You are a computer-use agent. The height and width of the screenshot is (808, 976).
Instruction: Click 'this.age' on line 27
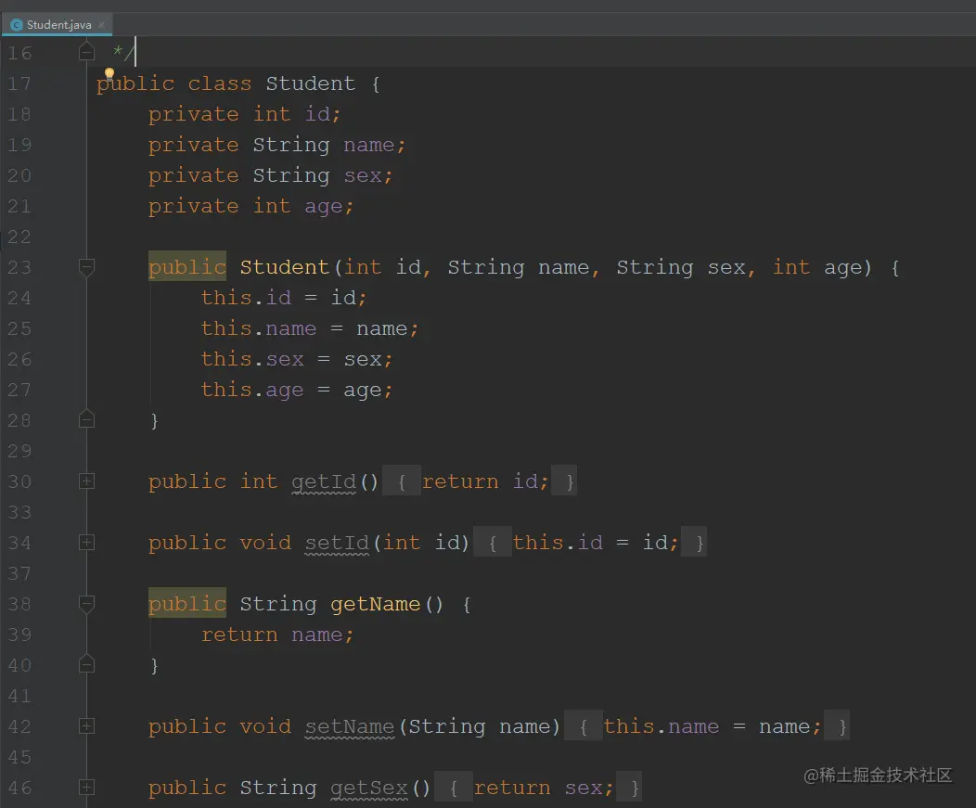252,390
